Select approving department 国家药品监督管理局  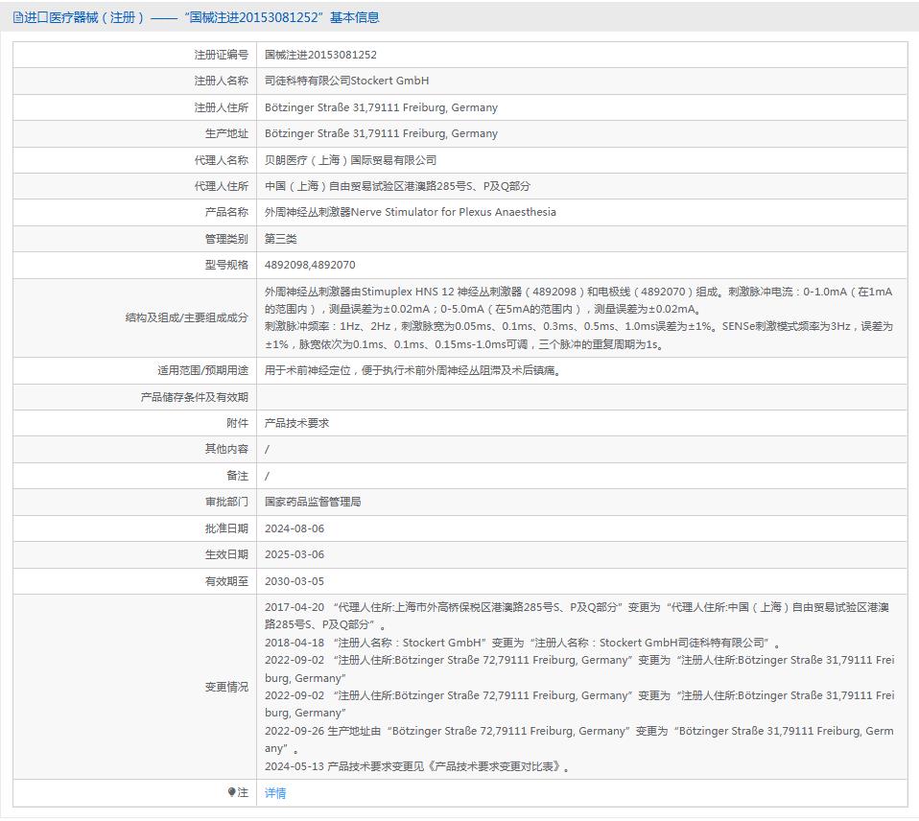coord(313,502)
